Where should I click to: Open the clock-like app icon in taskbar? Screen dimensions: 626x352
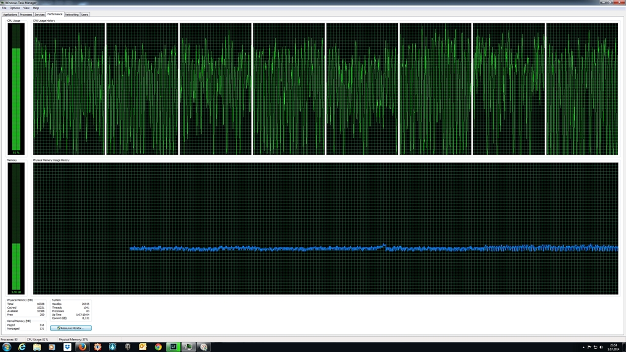click(x=204, y=347)
